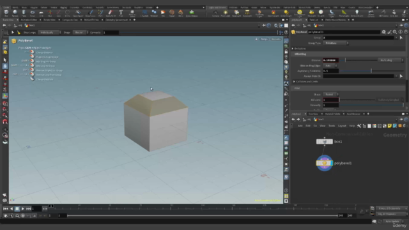Select the Torus shelf tool
This screenshot has height=230, width=409.
point(33,13)
